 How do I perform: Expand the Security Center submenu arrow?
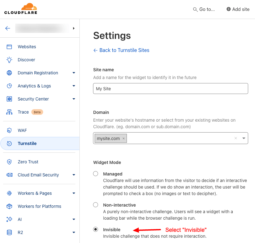tap(74, 99)
